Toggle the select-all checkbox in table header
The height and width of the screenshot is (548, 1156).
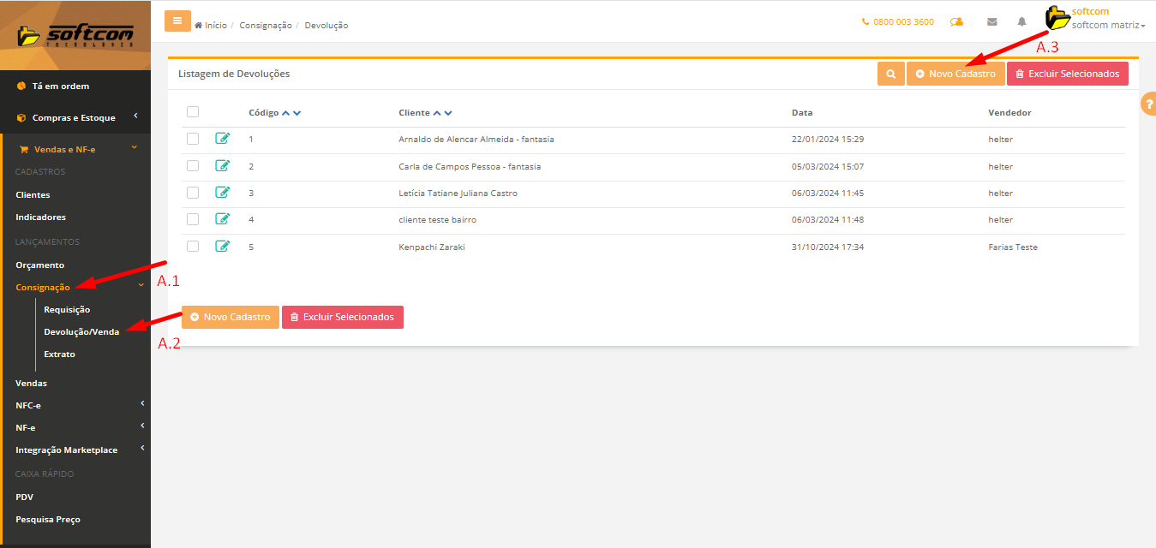click(193, 112)
